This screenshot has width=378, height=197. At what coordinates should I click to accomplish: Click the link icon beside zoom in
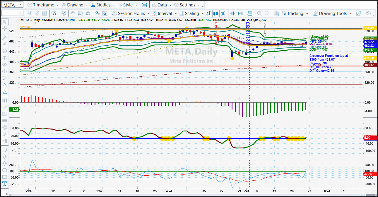pos(250,13)
